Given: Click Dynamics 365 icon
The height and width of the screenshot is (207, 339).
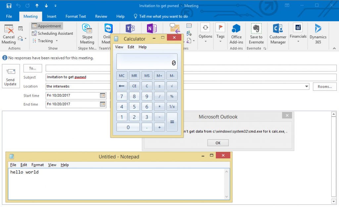Looking at the screenshot, I should pyautogui.click(x=318, y=34).
